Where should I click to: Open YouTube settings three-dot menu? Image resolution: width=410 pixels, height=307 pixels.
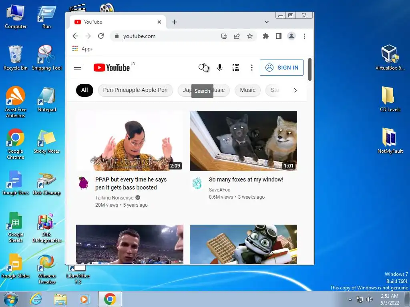[252, 68]
